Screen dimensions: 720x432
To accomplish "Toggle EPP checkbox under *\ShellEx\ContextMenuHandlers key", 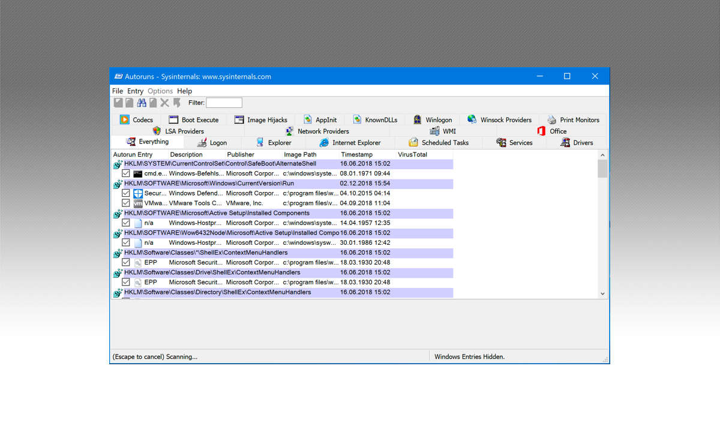I will pyautogui.click(x=126, y=263).
